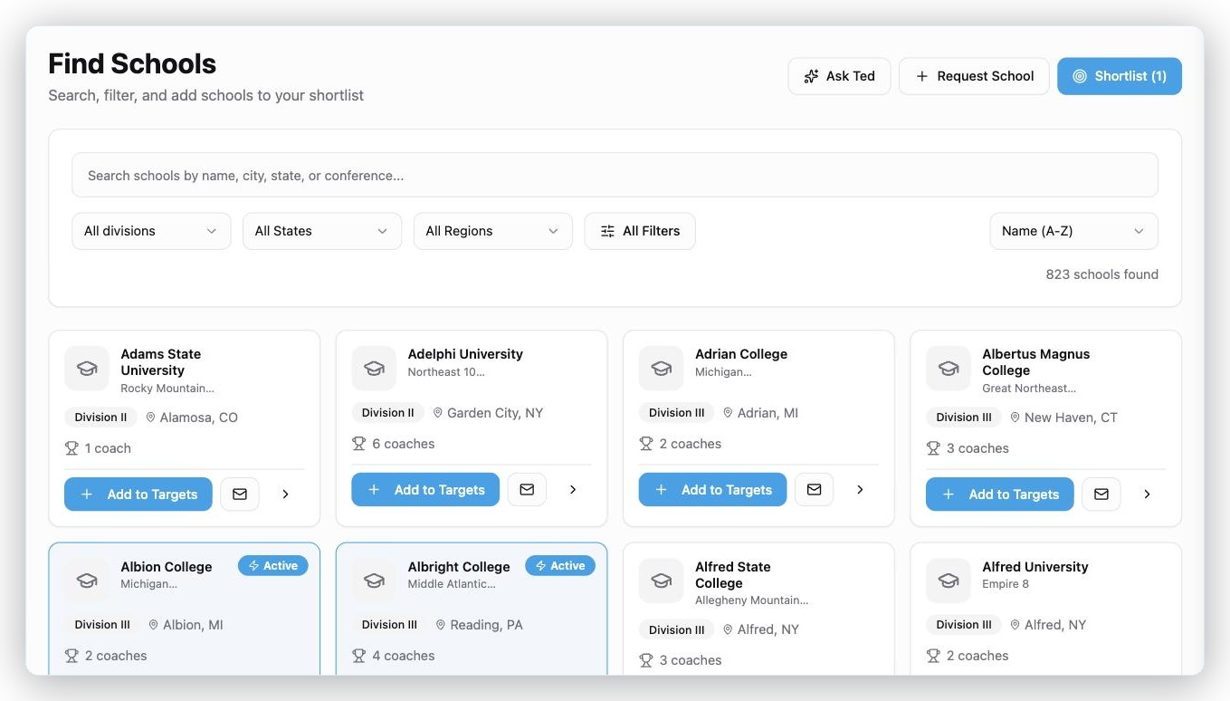Click the Great Northeast… conference text
This screenshot has height=701, width=1230.
1029,389
